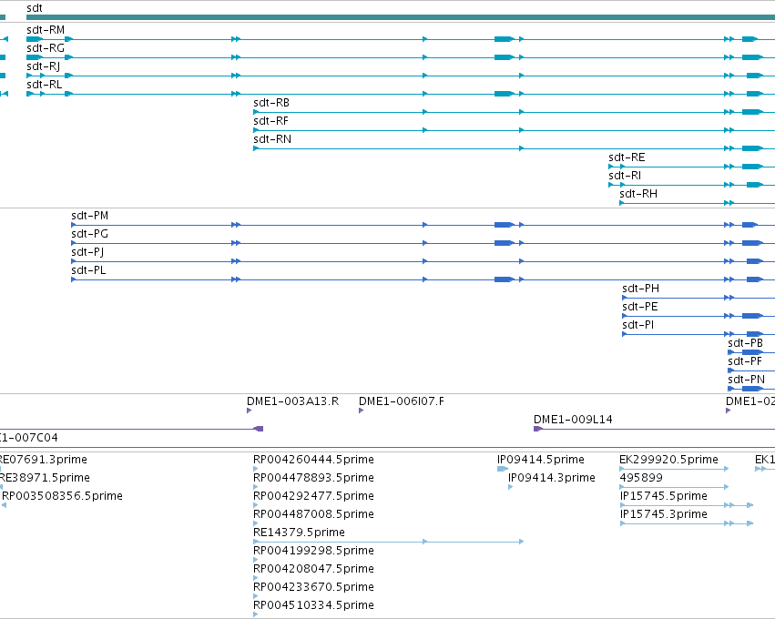Click the large exon block on sdt-RL
Image resolution: width=775 pixels, height=619 pixels.
point(505,94)
